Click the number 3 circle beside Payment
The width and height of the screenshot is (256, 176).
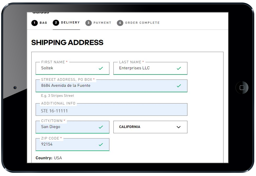pos(88,23)
